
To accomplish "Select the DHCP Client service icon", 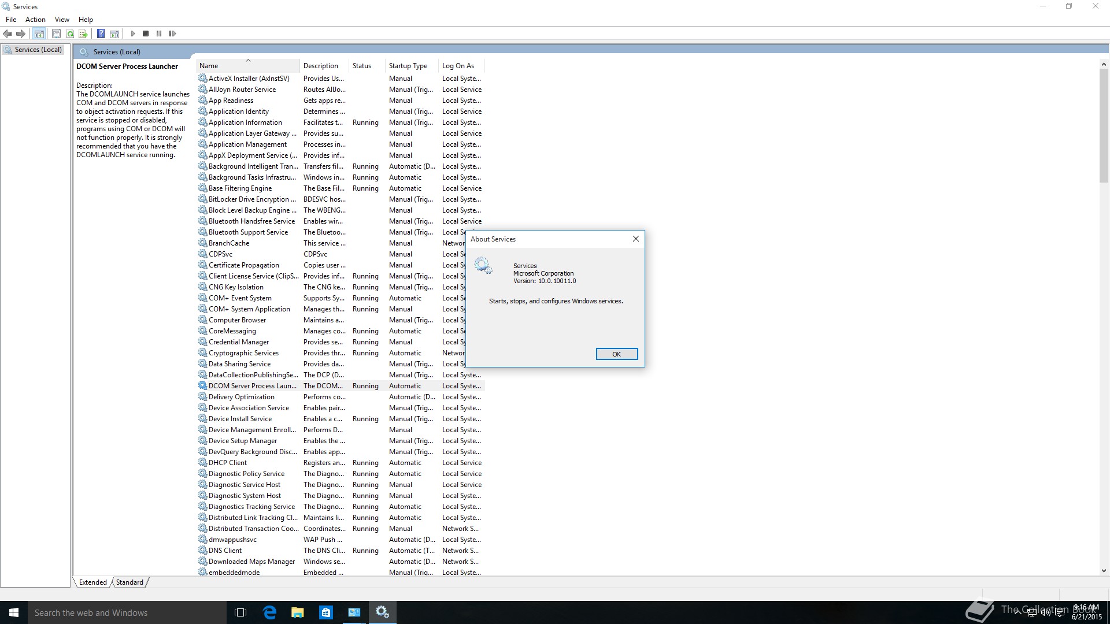I will tap(202, 462).
